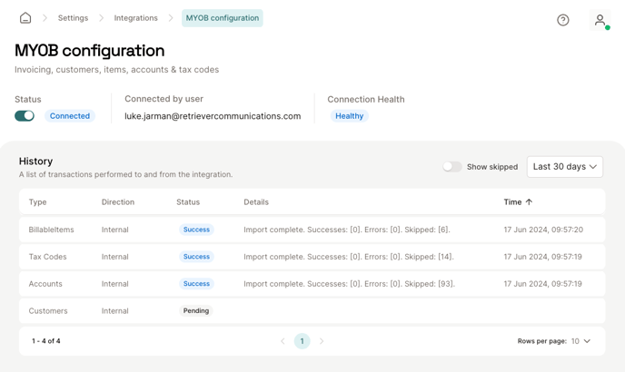
Task: Enable the Show skipped toggle
Action: point(452,166)
